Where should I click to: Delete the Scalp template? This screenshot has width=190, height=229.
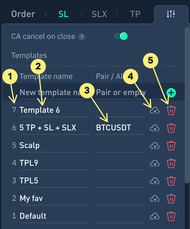[x=171, y=146]
